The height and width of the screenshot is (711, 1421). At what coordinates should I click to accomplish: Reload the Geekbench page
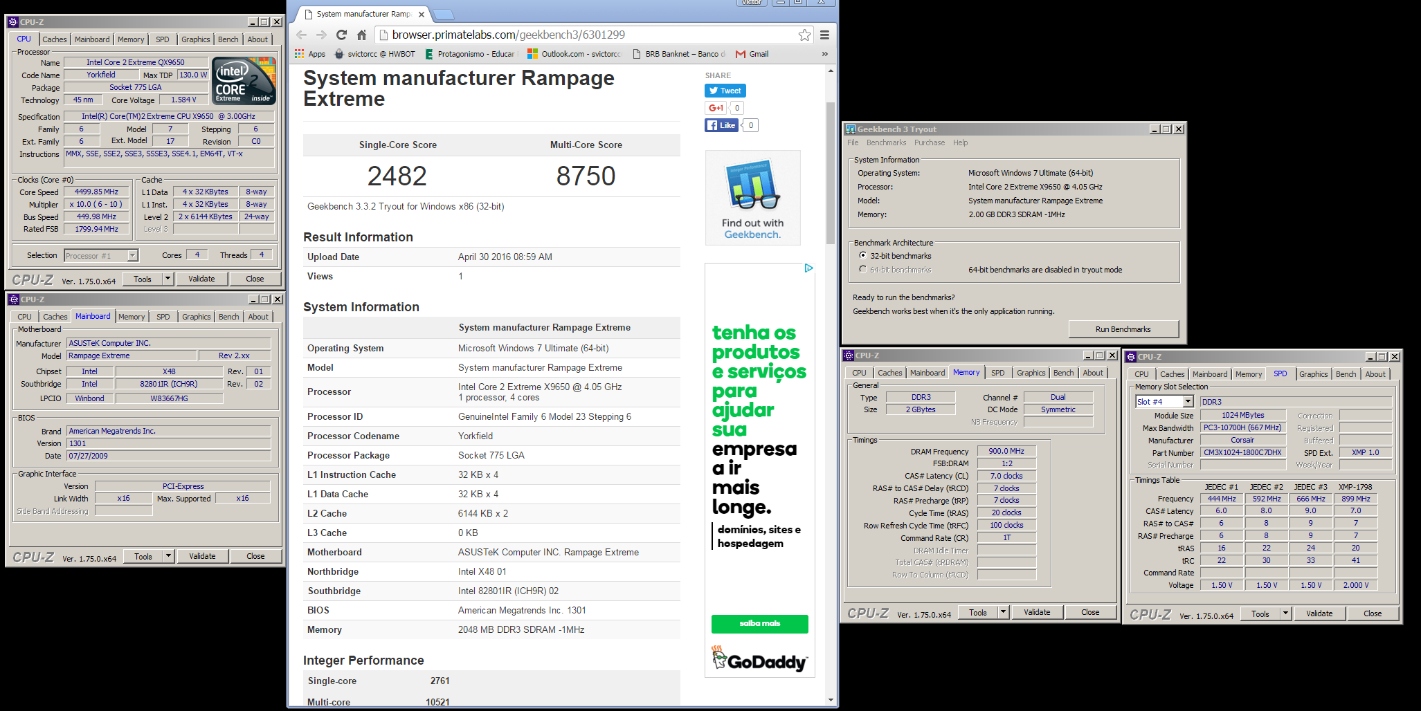click(x=341, y=35)
